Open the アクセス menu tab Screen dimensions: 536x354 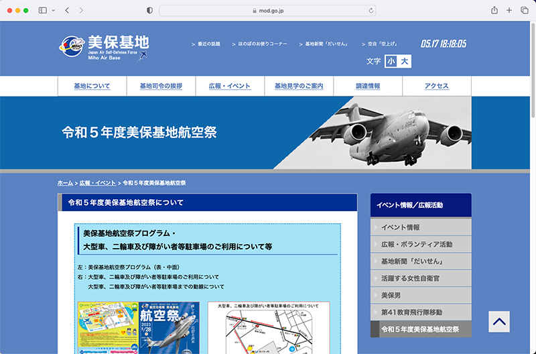437,86
